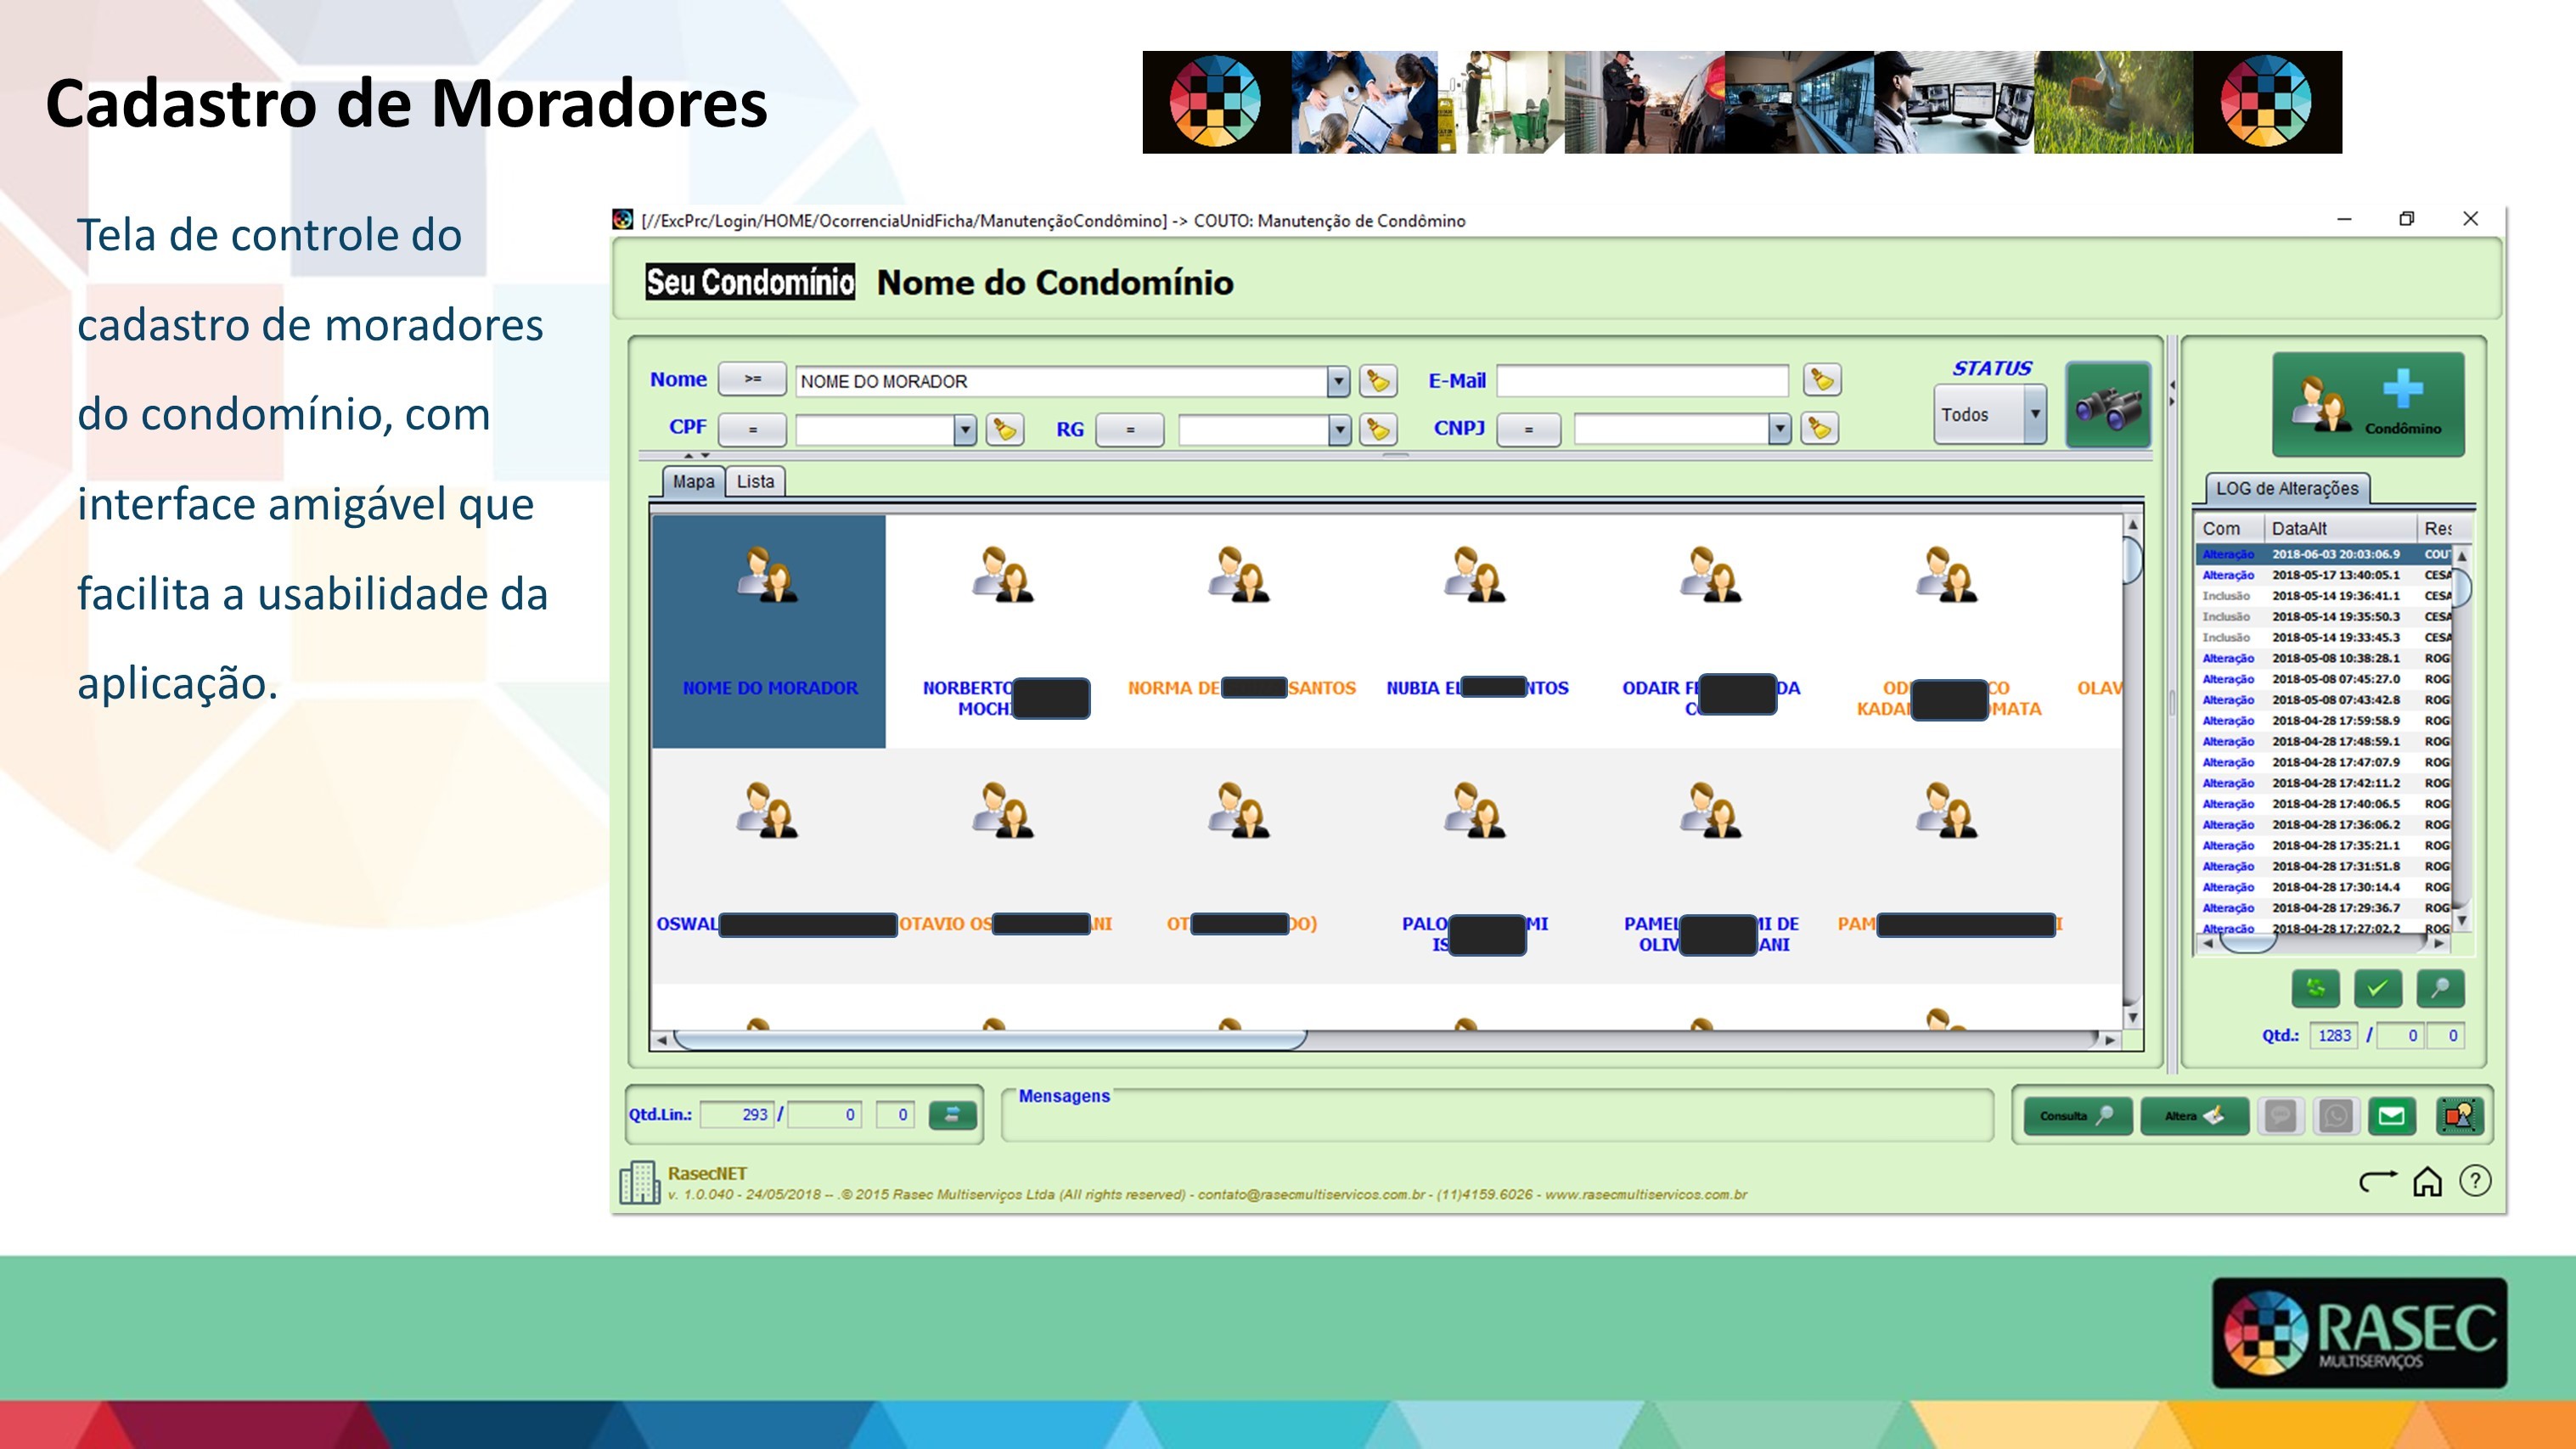Image resolution: width=2576 pixels, height=1449 pixels.
Task: Click the Altera button
Action: (2193, 1116)
